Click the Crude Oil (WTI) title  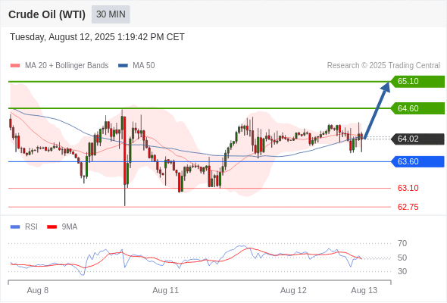click(x=47, y=14)
